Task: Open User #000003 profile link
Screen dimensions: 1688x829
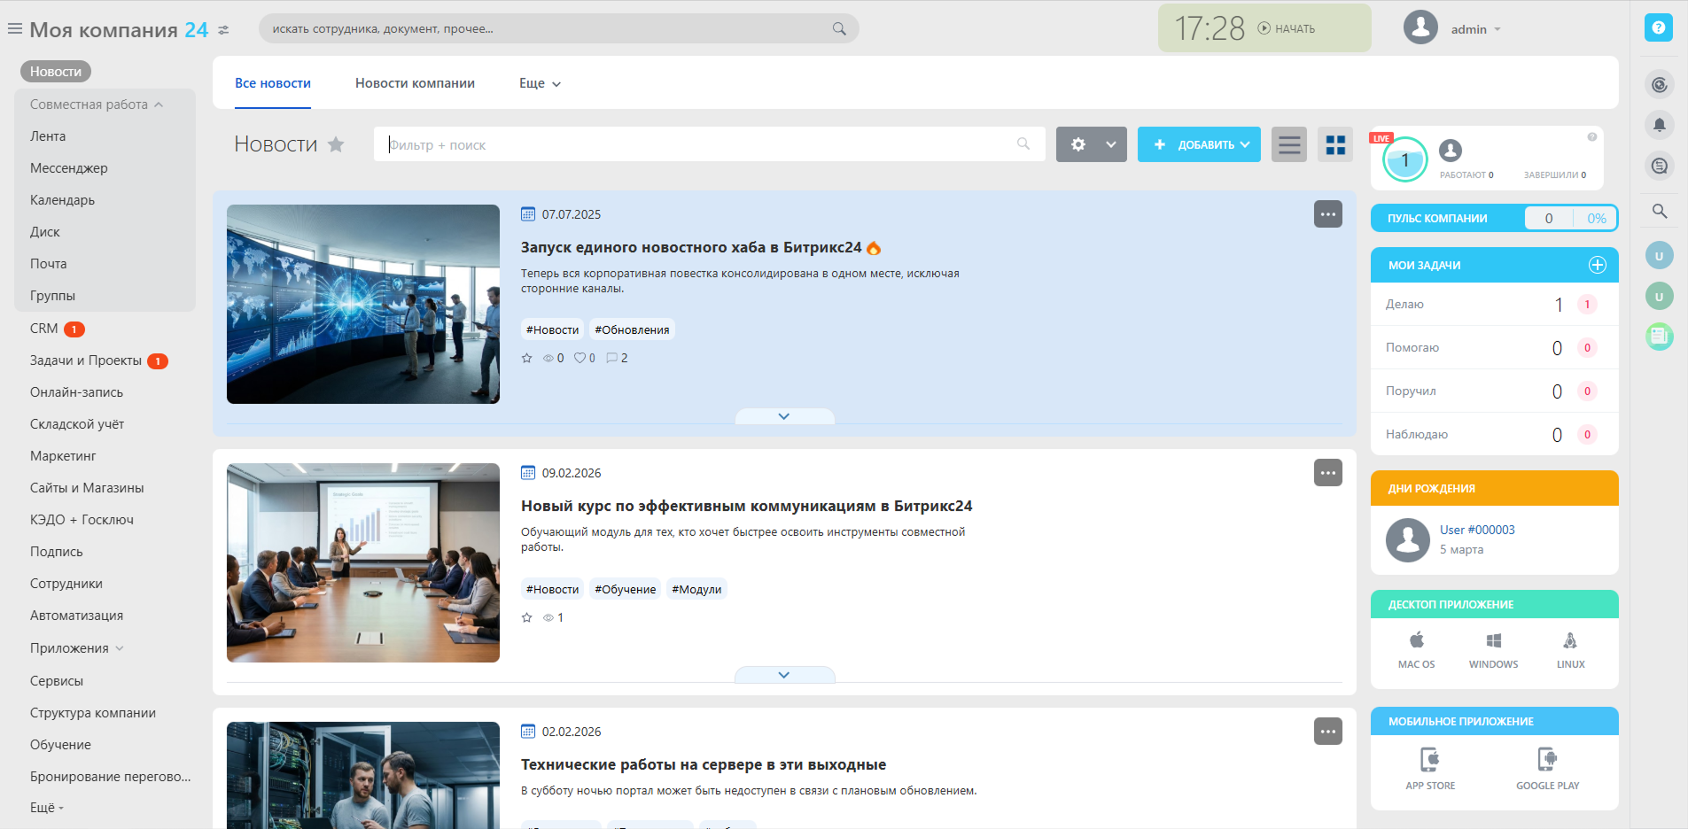Action: tap(1477, 530)
